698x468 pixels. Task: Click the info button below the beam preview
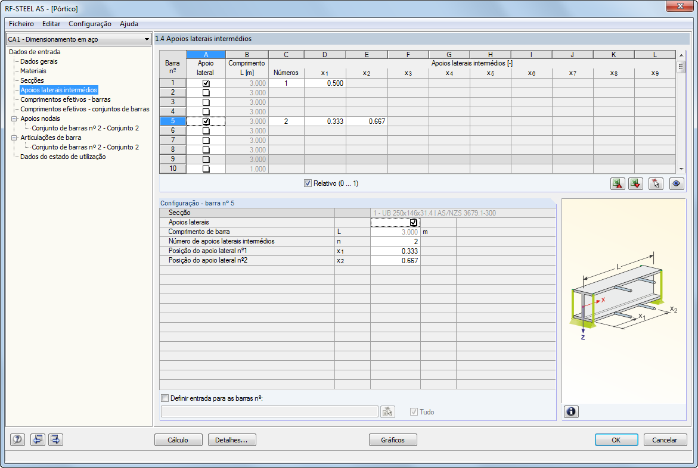coord(571,411)
